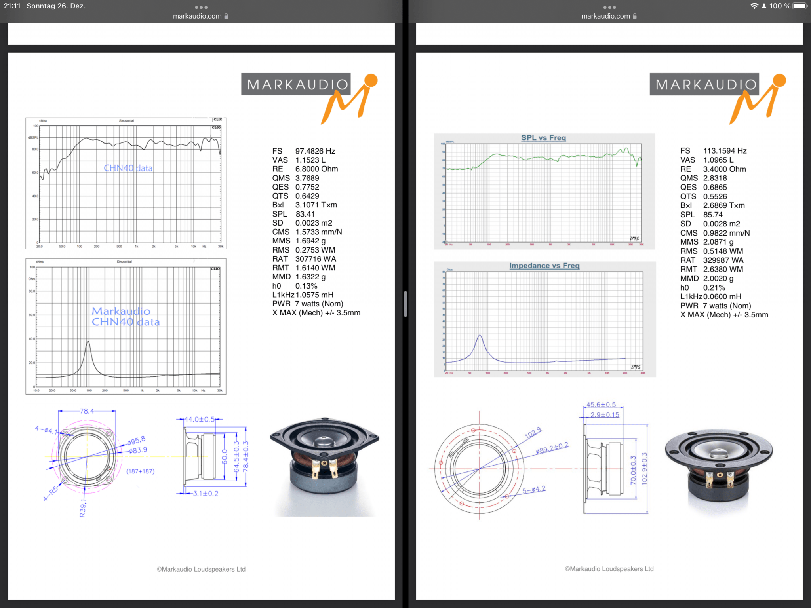Select 'FS 113.1594 Hz' in right spec list
Image resolution: width=811 pixels, height=608 pixels.
pyautogui.click(x=713, y=151)
